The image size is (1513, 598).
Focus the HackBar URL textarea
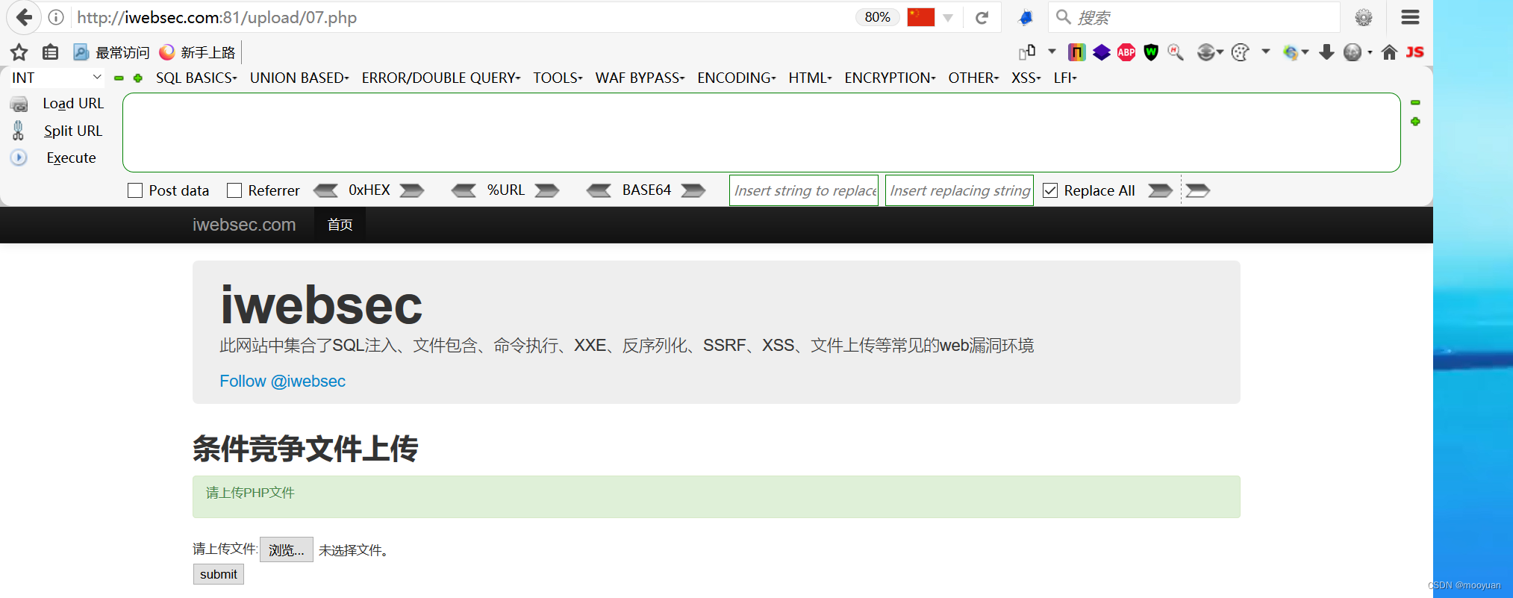click(x=761, y=132)
